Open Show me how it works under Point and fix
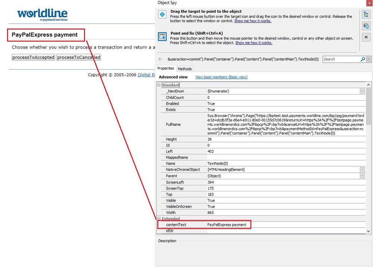Image resolution: width=373 pixels, height=268 pixels. click(x=254, y=43)
